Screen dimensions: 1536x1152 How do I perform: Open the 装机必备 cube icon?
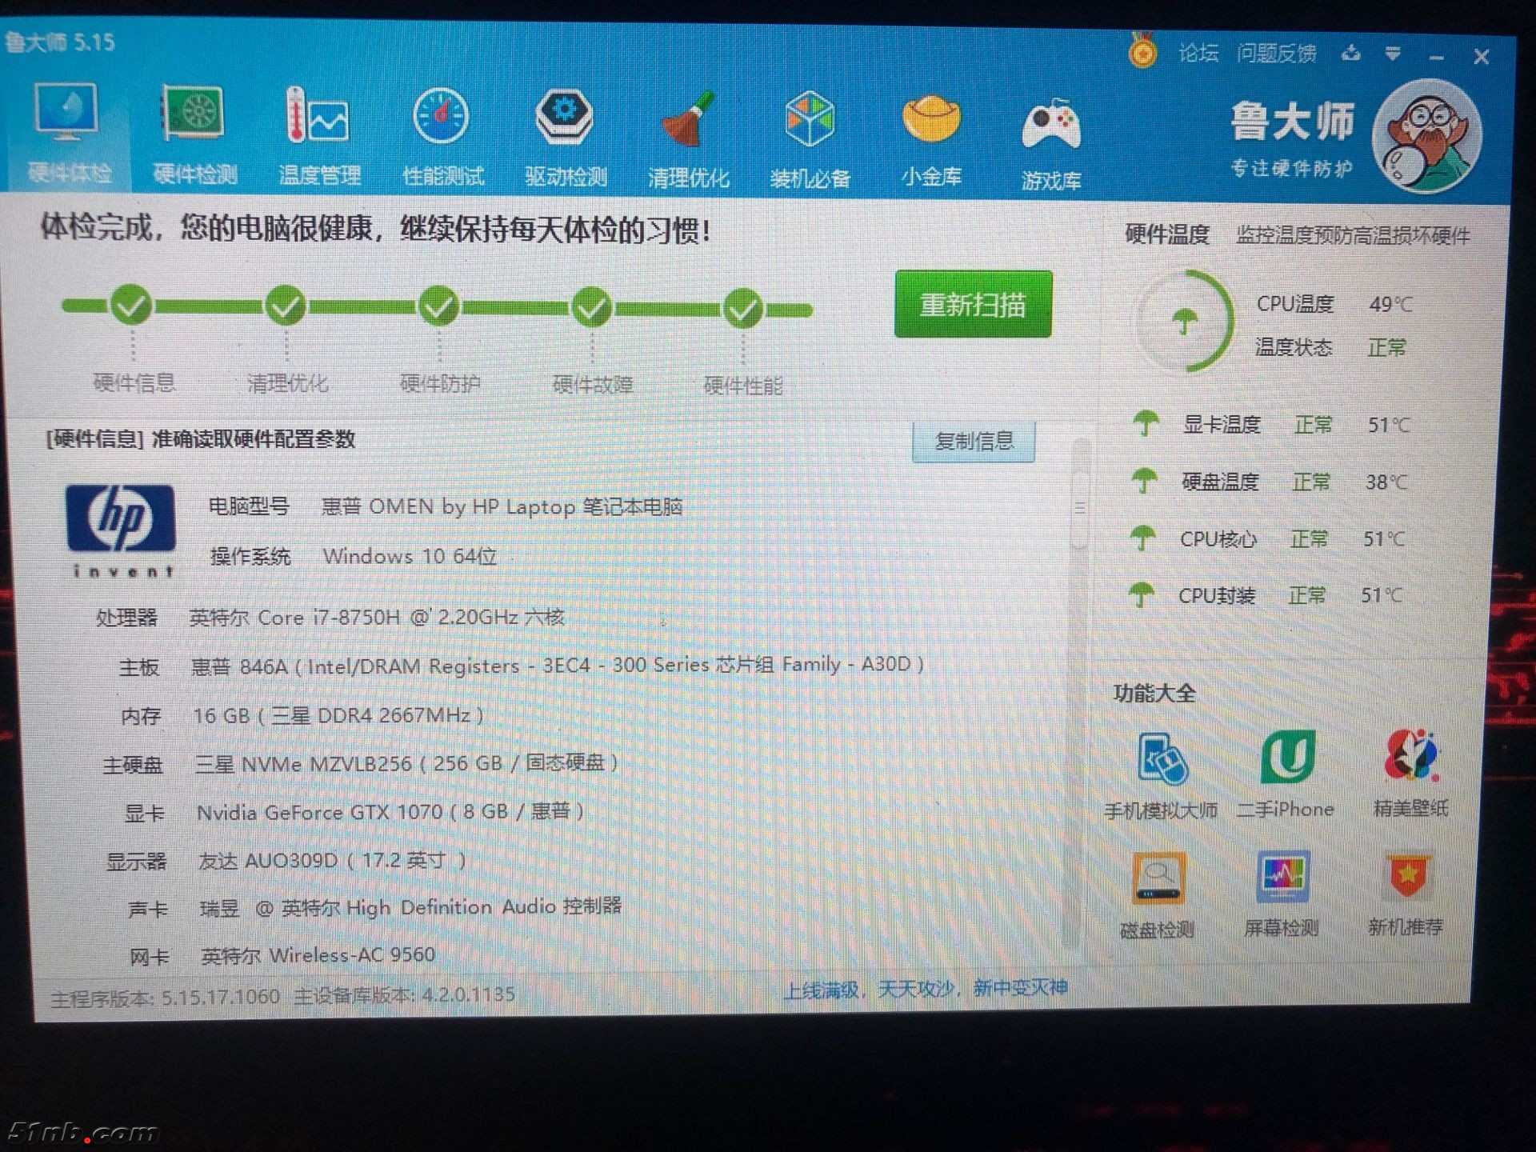(x=809, y=120)
